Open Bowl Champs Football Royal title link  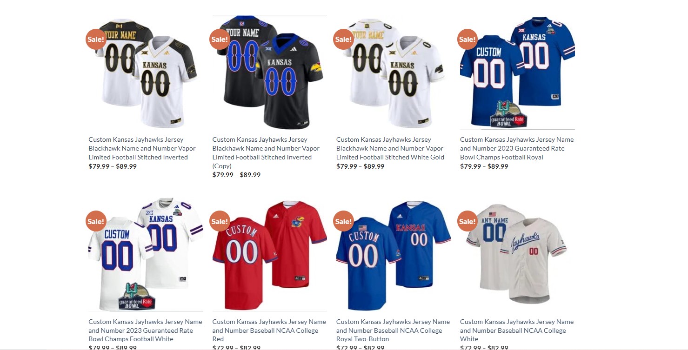517,148
